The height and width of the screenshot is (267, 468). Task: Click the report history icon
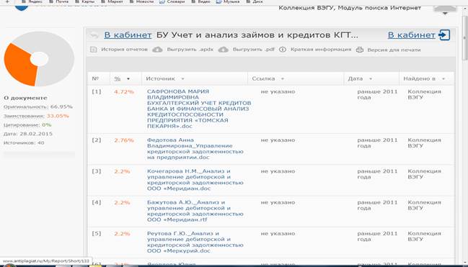click(x=94, y=50)
